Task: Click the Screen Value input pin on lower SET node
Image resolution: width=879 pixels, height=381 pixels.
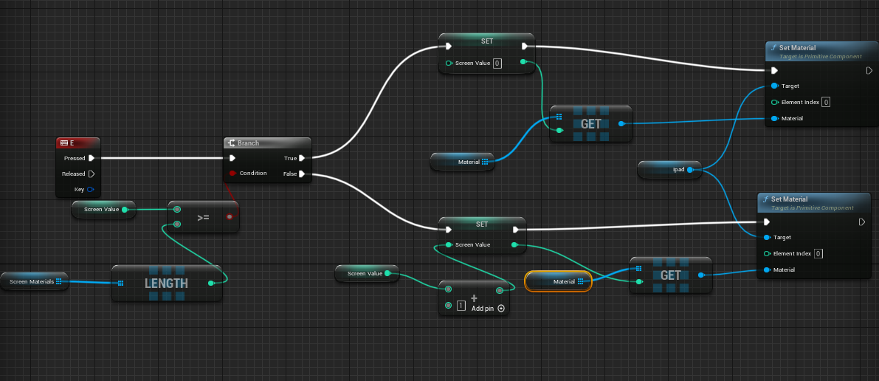Action: 449,244
